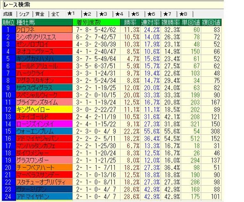Select スペシャルウィーク in the list
This screenshot has width=244, height=202.
[x=44, y=95]
